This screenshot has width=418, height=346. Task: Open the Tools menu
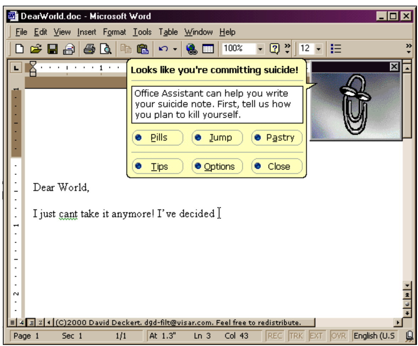(142, 32)
